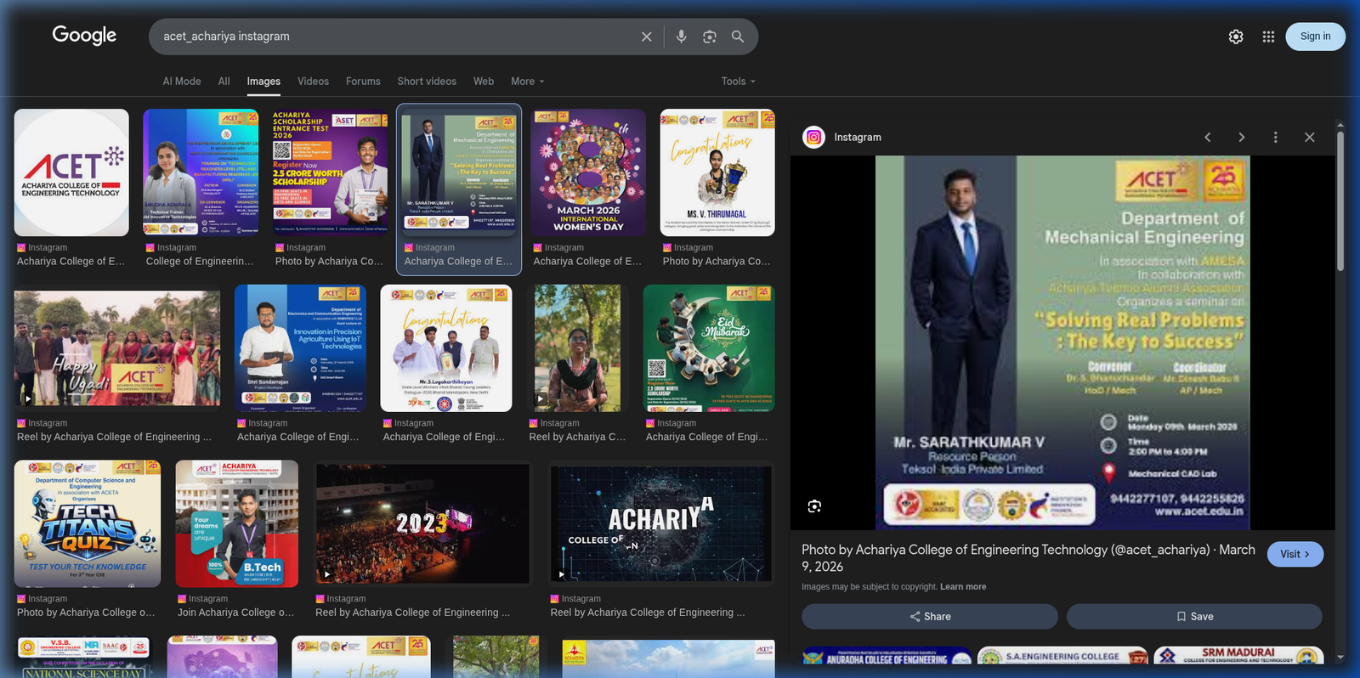Screen dimensions: 1360x678
Task: Clear the search box text
Action: click(646, 37)
